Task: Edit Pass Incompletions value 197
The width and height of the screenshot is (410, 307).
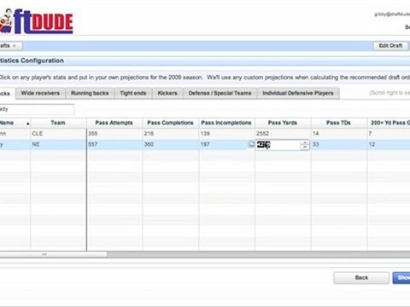Action: [224, 144]
